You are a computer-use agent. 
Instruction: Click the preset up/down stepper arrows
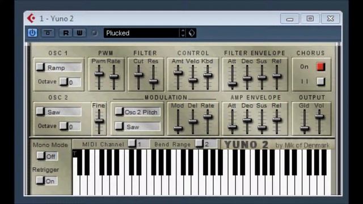[183, 33]
